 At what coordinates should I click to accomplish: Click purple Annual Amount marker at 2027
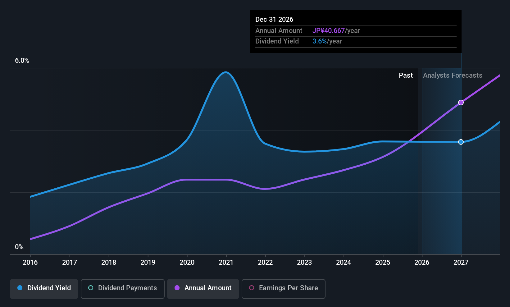click(461, 103)
